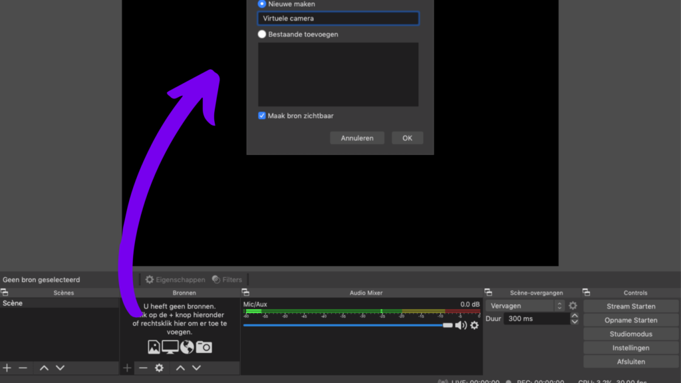Click the Mic/Aux level meter
681x383 pixels.
[362, 312]
